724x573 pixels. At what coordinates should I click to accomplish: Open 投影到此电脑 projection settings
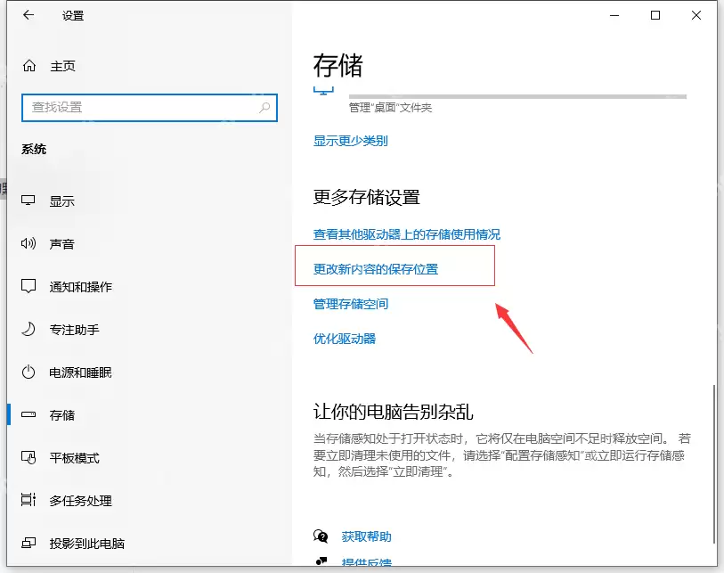(x=28, y=543)
